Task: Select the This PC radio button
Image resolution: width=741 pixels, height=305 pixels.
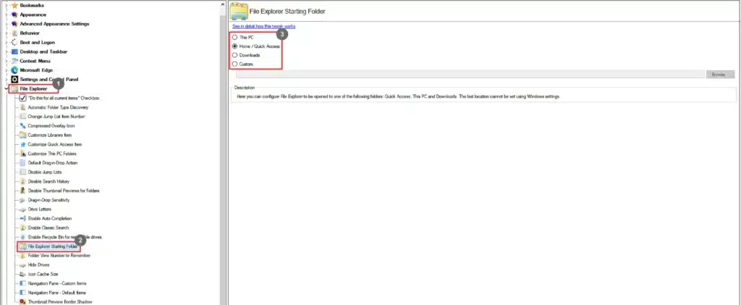Action: 235,38
